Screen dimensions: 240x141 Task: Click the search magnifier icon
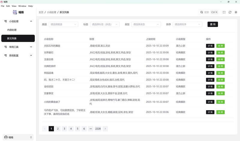pyautogui.click(x=202, y=12)
